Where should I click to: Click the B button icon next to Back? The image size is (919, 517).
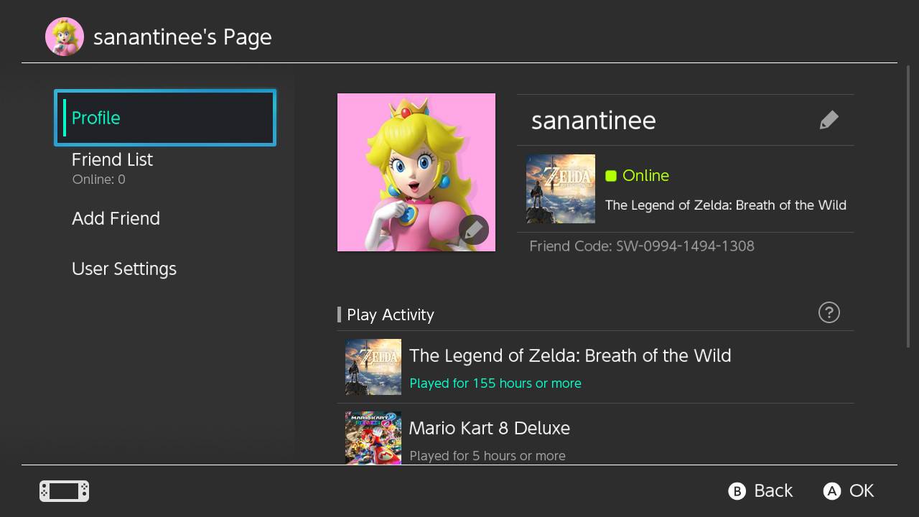[x=737, y=491]
